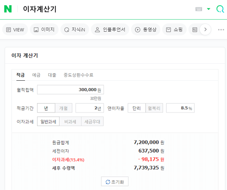
Task: Open the 쇼핑 search category
Action: [x=174, y=29]
